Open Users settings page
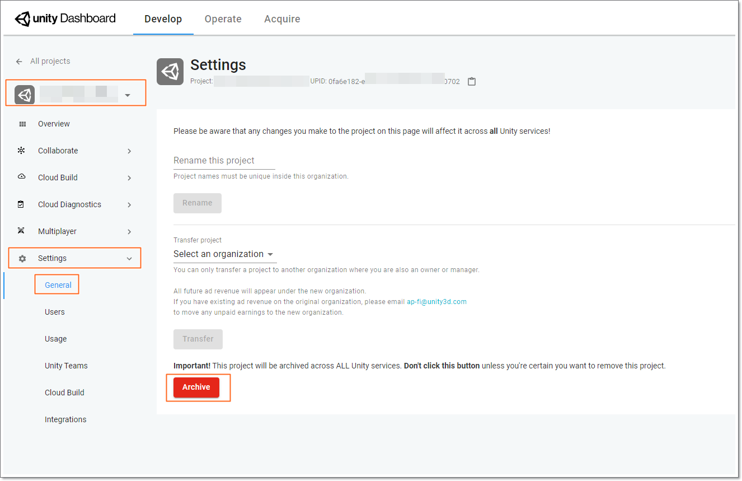 coord(55,312)
